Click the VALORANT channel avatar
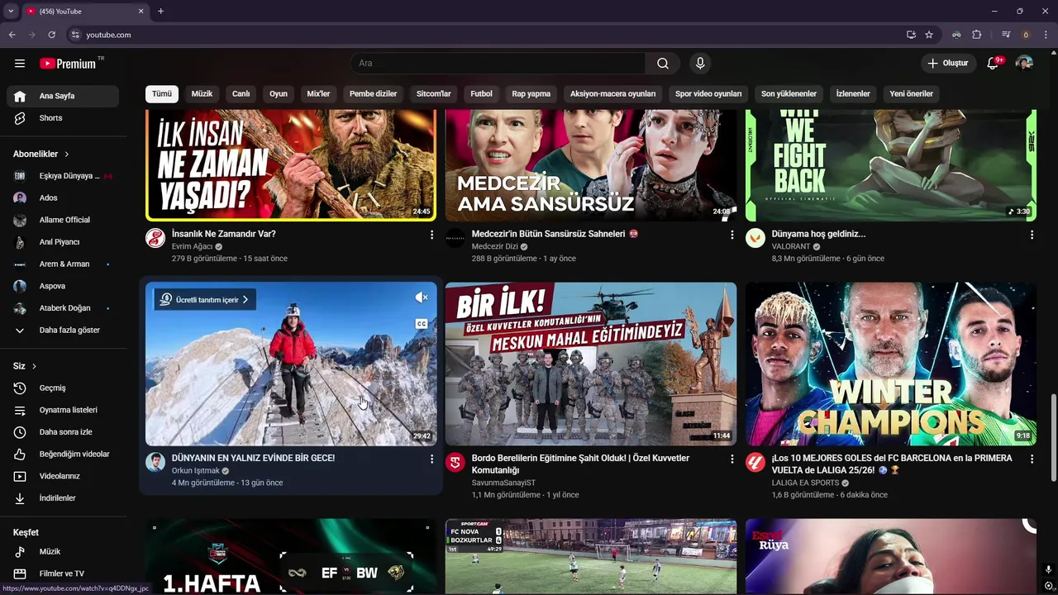 coord(755,239)
